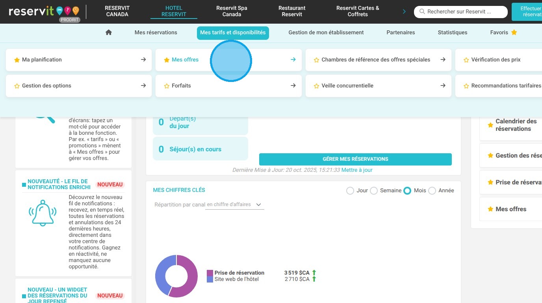Viewport: 542px width, 303px height.
Task: Star the Chambres de référence des offres spéciales entry
Action: pos(316,60)
